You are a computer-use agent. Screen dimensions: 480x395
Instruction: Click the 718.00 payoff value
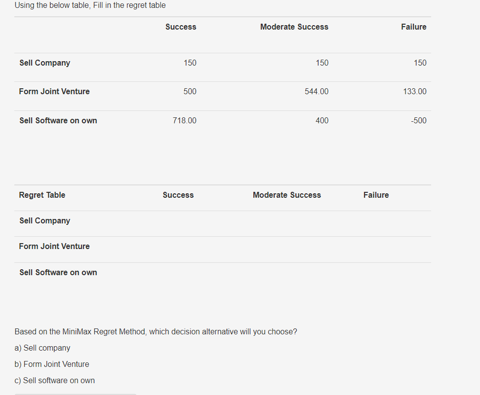pos(184,121)
